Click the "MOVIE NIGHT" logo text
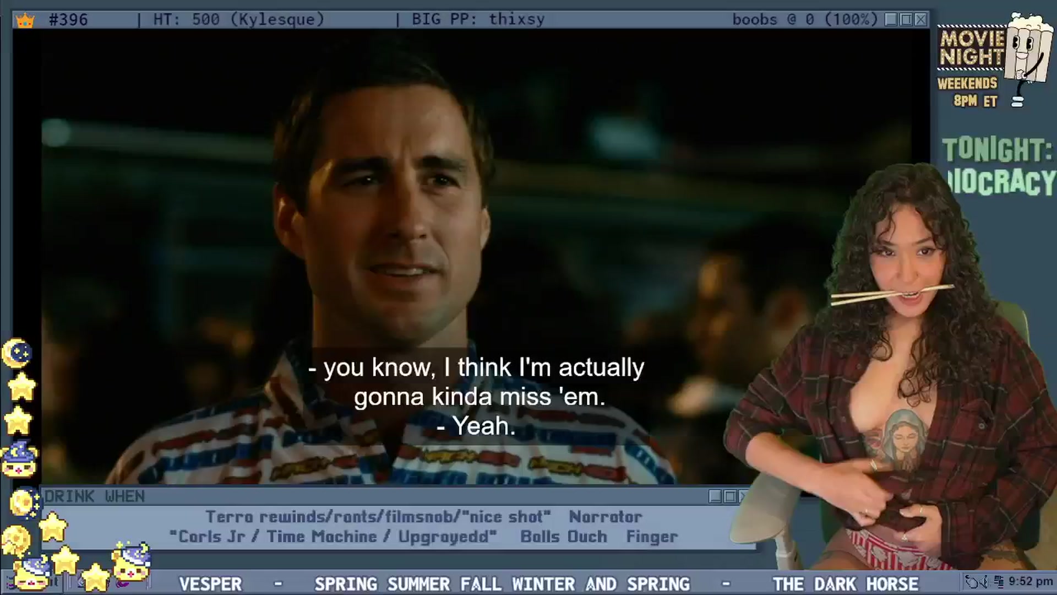 pyautogui.click(x=972, y=47)
